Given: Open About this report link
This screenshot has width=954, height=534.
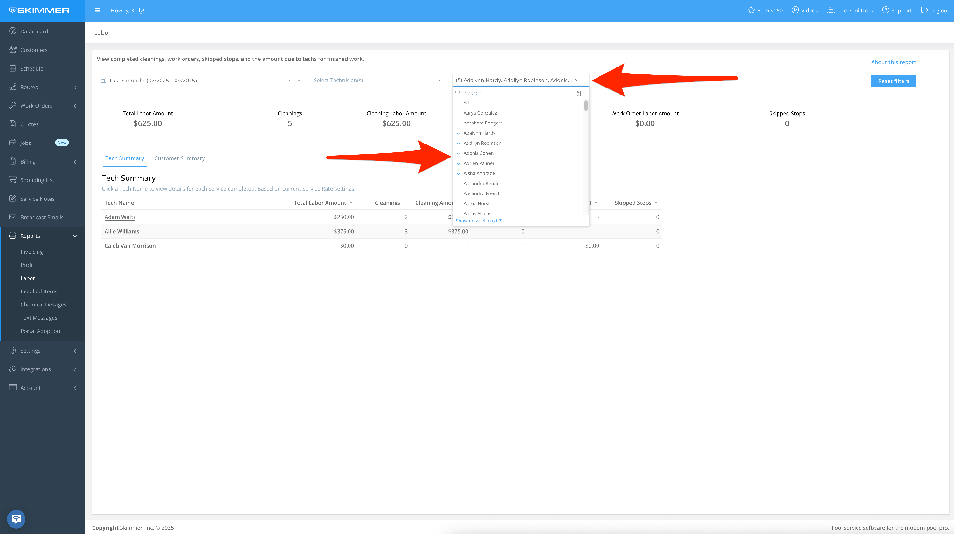Looking at the screenshot, I should pos(893,62).
